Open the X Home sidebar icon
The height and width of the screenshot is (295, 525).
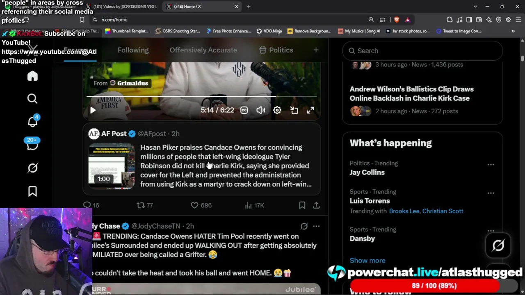click(x=32, y=76)
